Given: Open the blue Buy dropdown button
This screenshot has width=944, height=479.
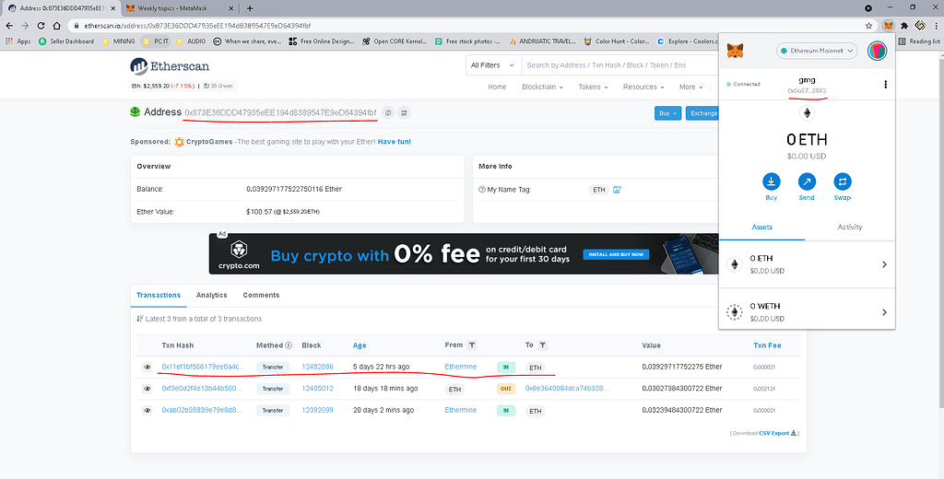Looking at the screenshot, I should (667, 113).
